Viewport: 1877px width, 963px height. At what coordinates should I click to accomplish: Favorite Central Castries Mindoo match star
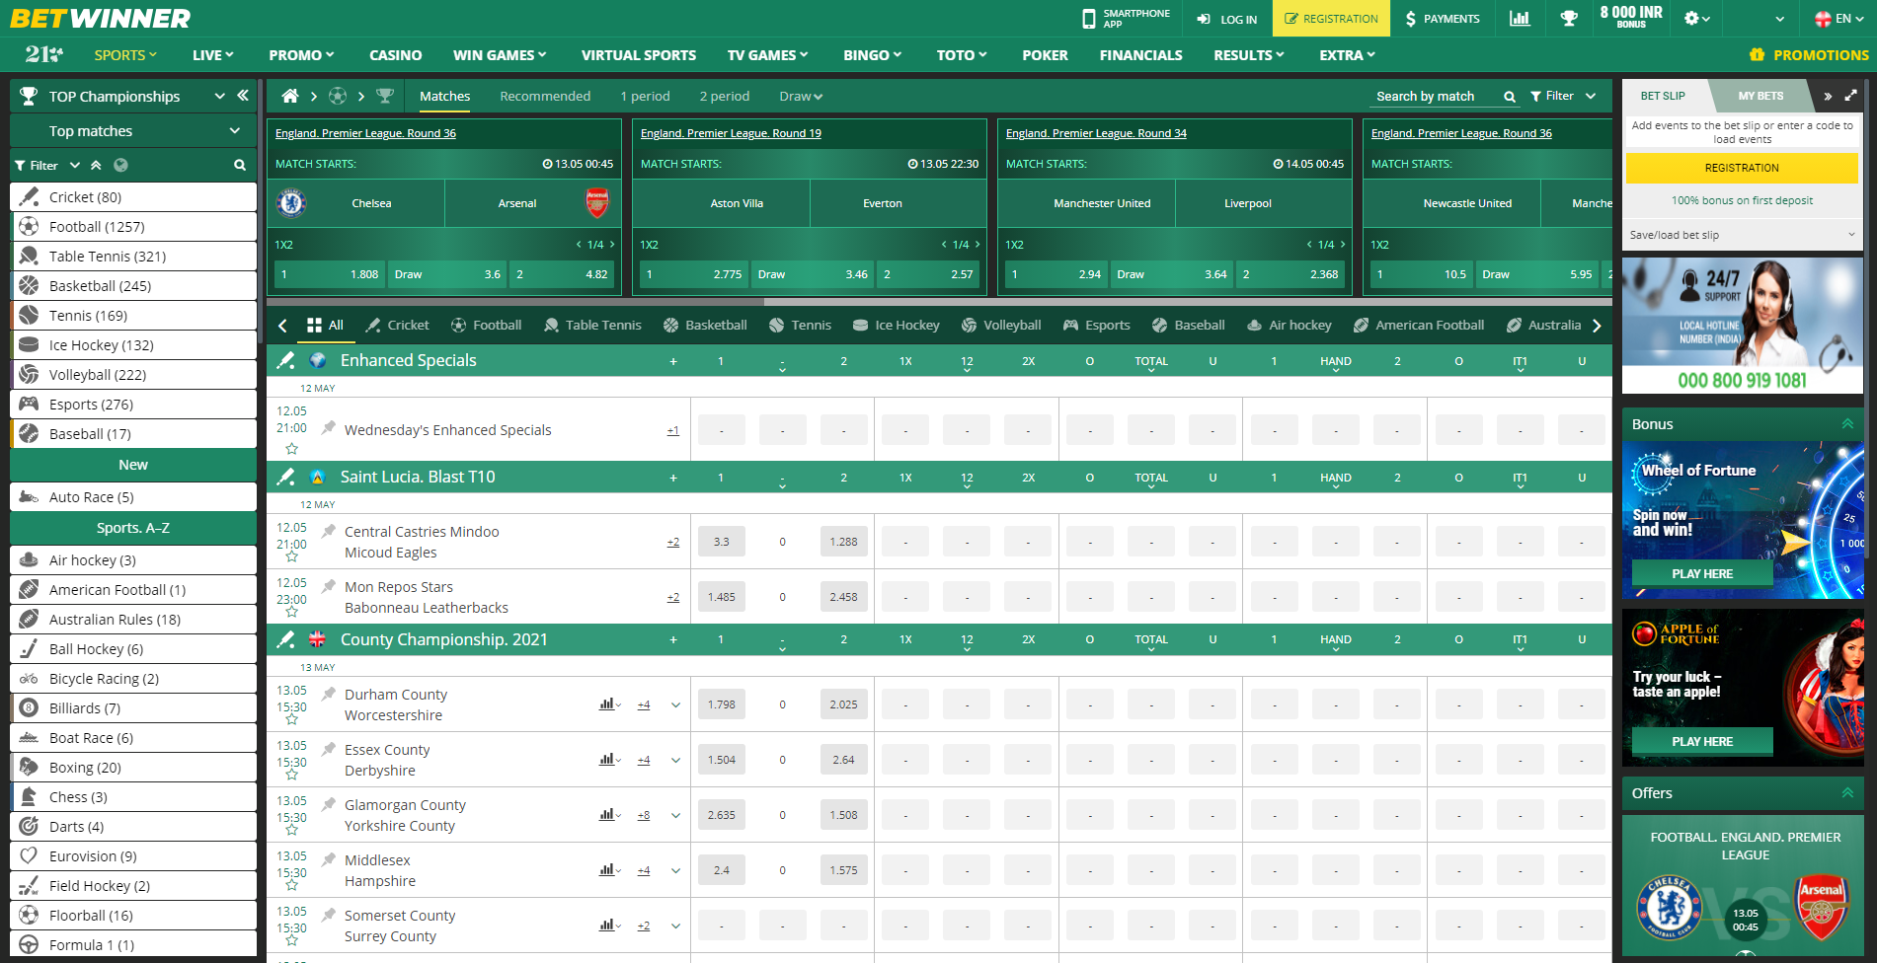pos(291,556)
